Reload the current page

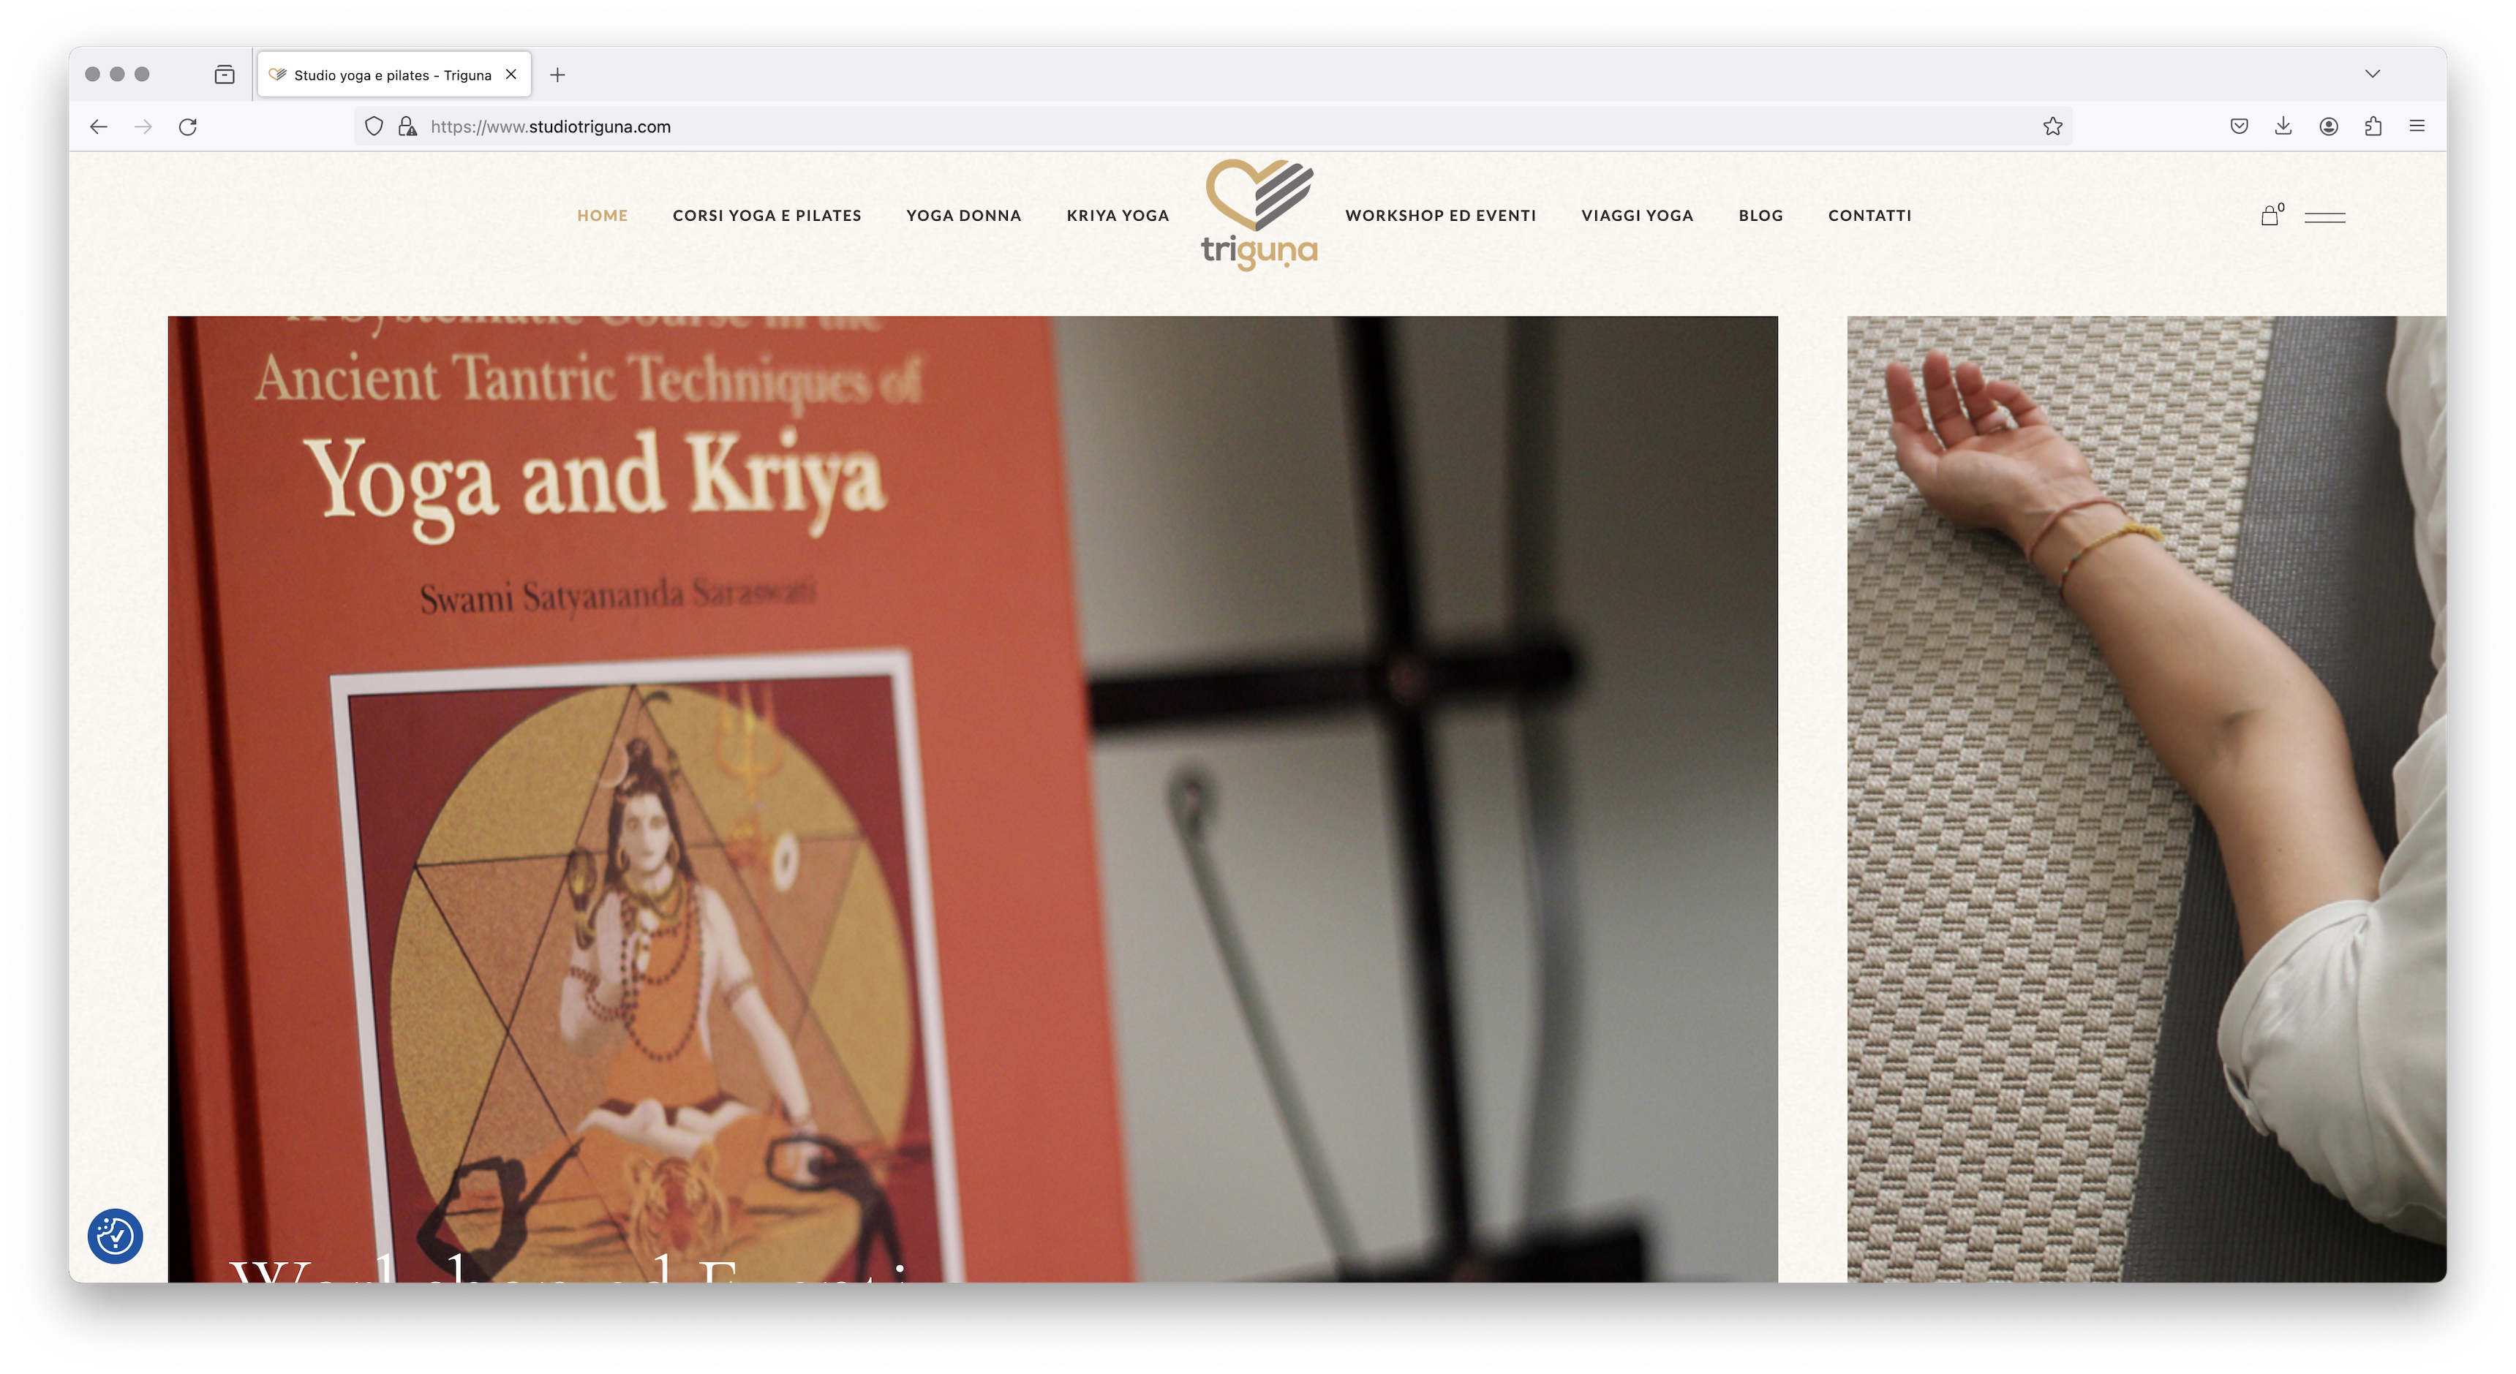187,127
